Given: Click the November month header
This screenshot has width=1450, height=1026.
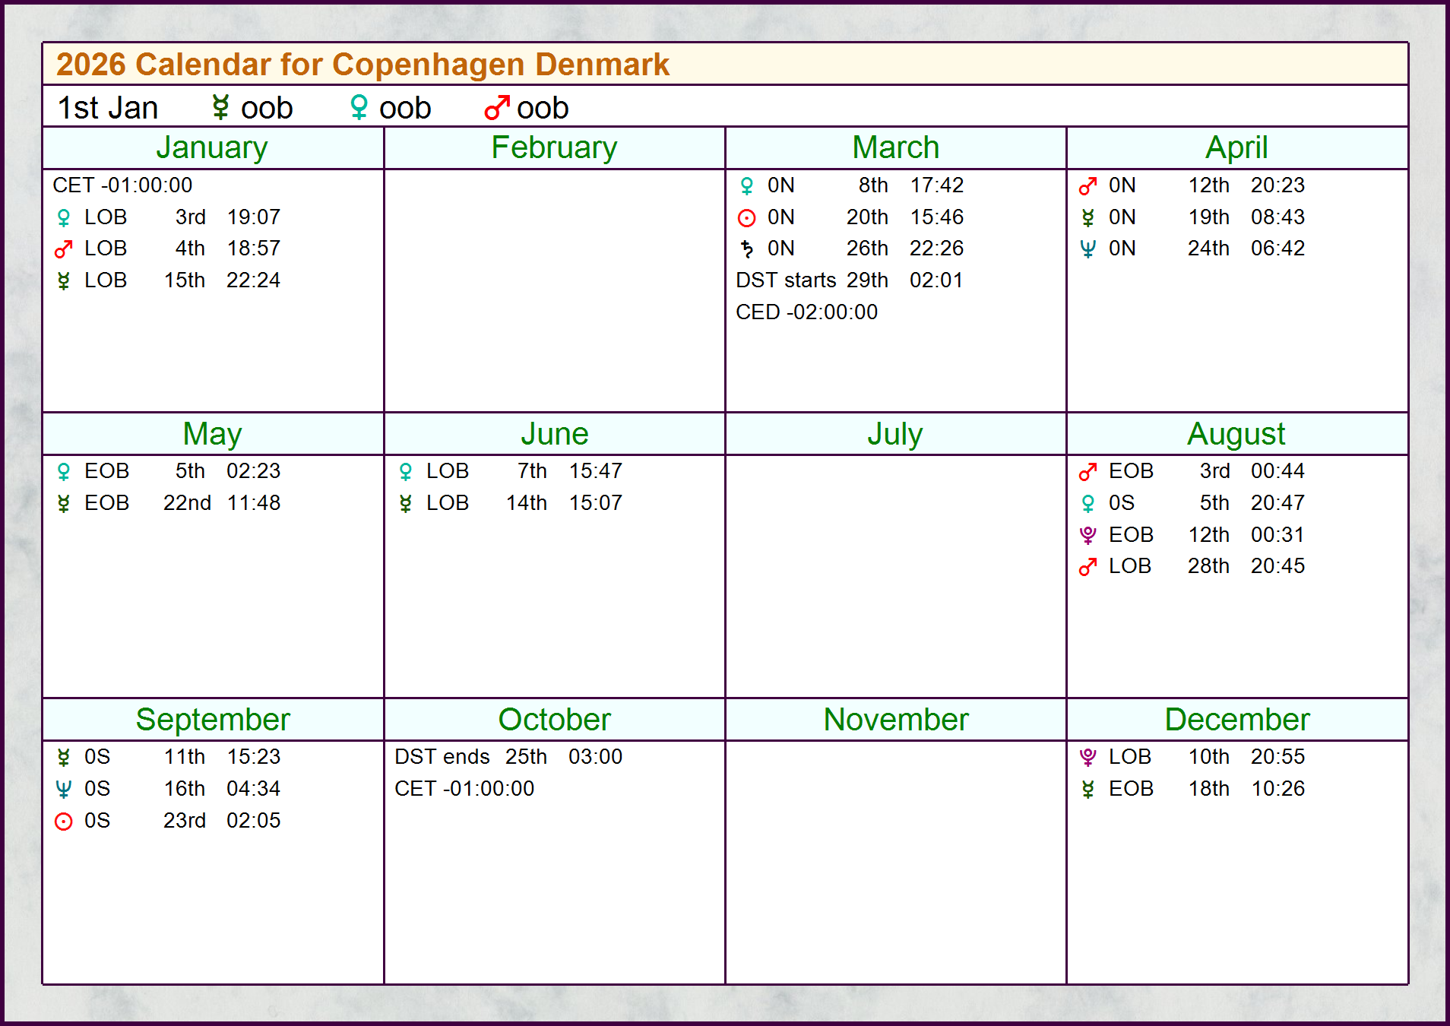Looking at the screenshot, I should coord(895,720).
